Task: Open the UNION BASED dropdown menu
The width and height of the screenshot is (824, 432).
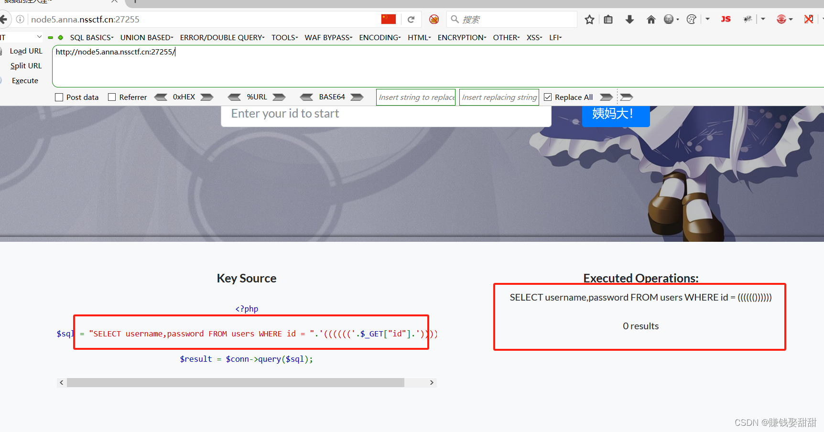Action: click(147, 37)
